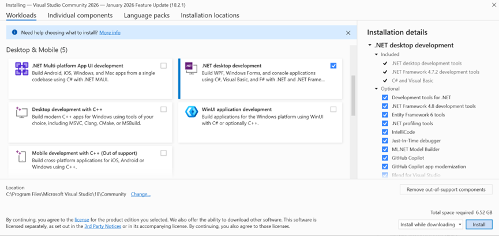Open the license link
Viewport: 499px width, 236px height.
[x=82, y=220]
